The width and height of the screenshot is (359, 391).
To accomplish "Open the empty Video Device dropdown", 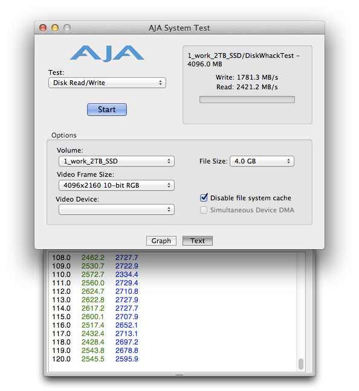I will (x=117, y=209).
